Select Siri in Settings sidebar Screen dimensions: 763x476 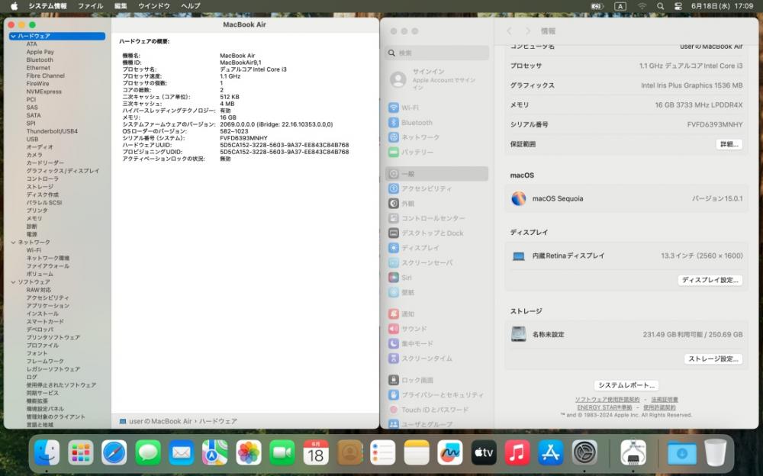click(x=437, y=278)
